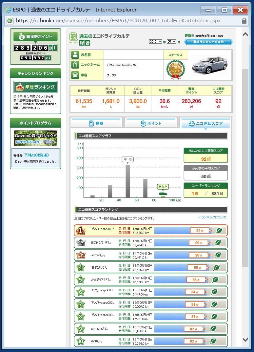Click the leaf icon in ECHOプリさん row
The height and width of the screenshot is (352, 254).
tap(218, 243)
